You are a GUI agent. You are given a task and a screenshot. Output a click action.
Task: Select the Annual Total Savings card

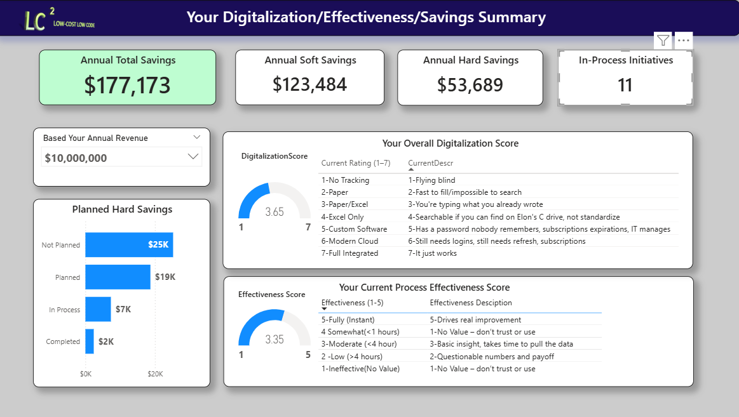point(127,76)
